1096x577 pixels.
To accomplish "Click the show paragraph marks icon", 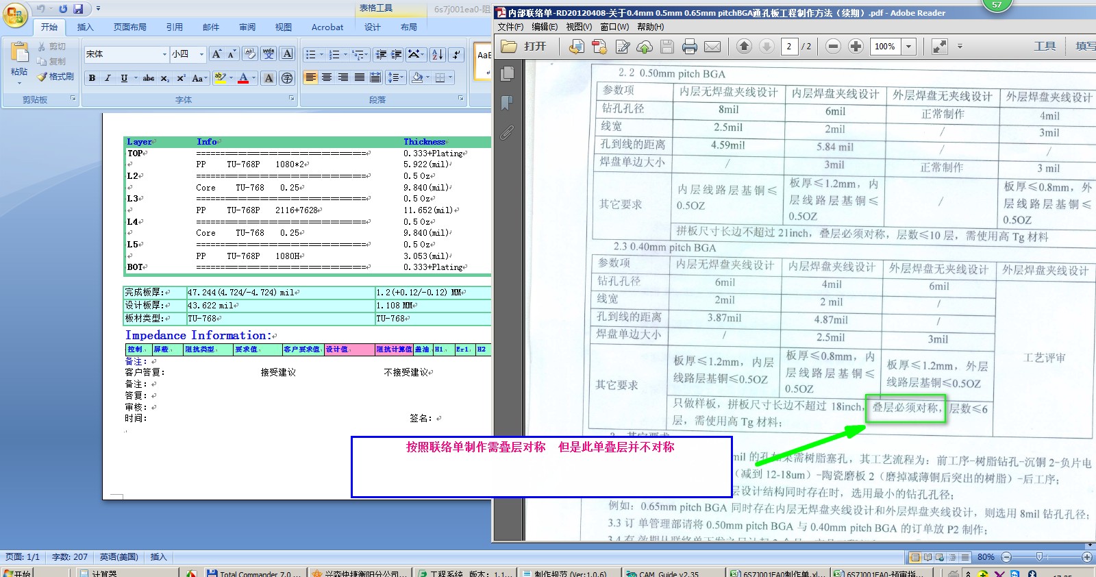I will 457,54.
